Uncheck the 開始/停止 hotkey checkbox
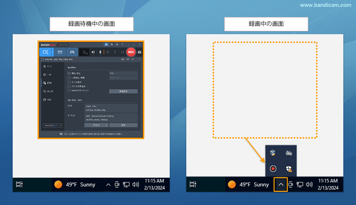The image size is (356, 205). (69, 73)
